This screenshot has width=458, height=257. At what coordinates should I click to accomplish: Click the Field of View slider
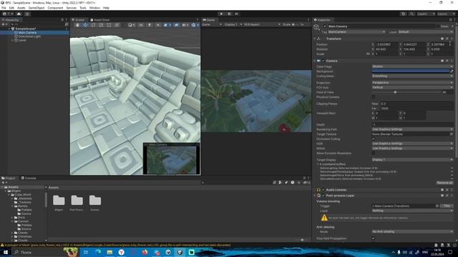(x=406, y=92)
